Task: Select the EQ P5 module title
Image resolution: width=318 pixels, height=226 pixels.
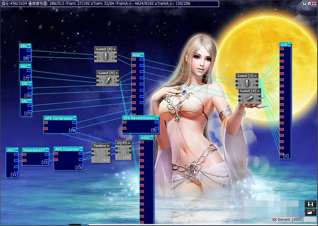Action: 122,143
